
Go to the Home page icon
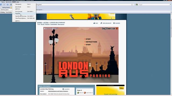pyautogui.click(x=8, y=5)
